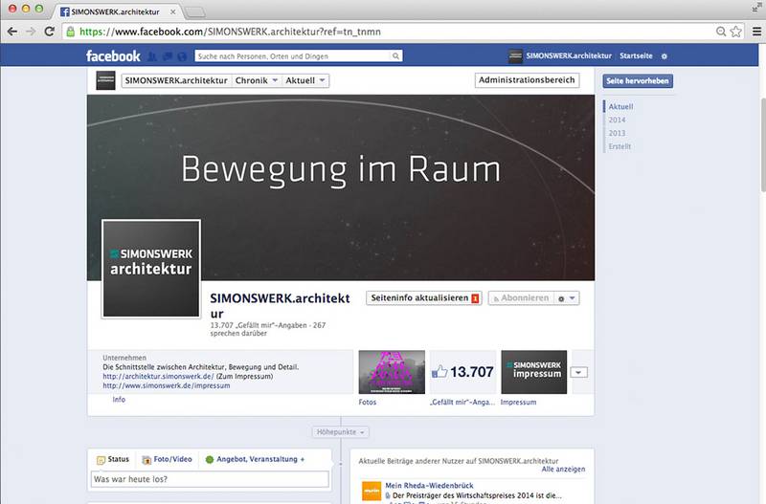Bookmark the page with the star icon
Image resolution: width=766 pixels, height=504 pixels.
click(x=735, y=32)
